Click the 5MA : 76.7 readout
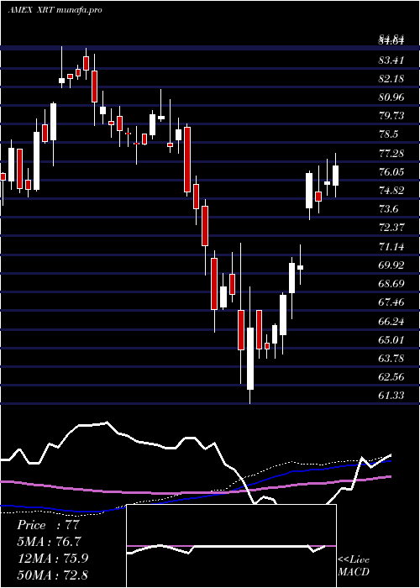Image resolution: width=420 pixels, height=588 pixels. click(x=49, y=541)
